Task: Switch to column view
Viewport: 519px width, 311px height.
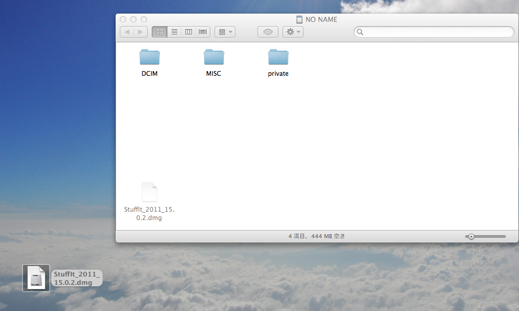Action: coord(189,32)
